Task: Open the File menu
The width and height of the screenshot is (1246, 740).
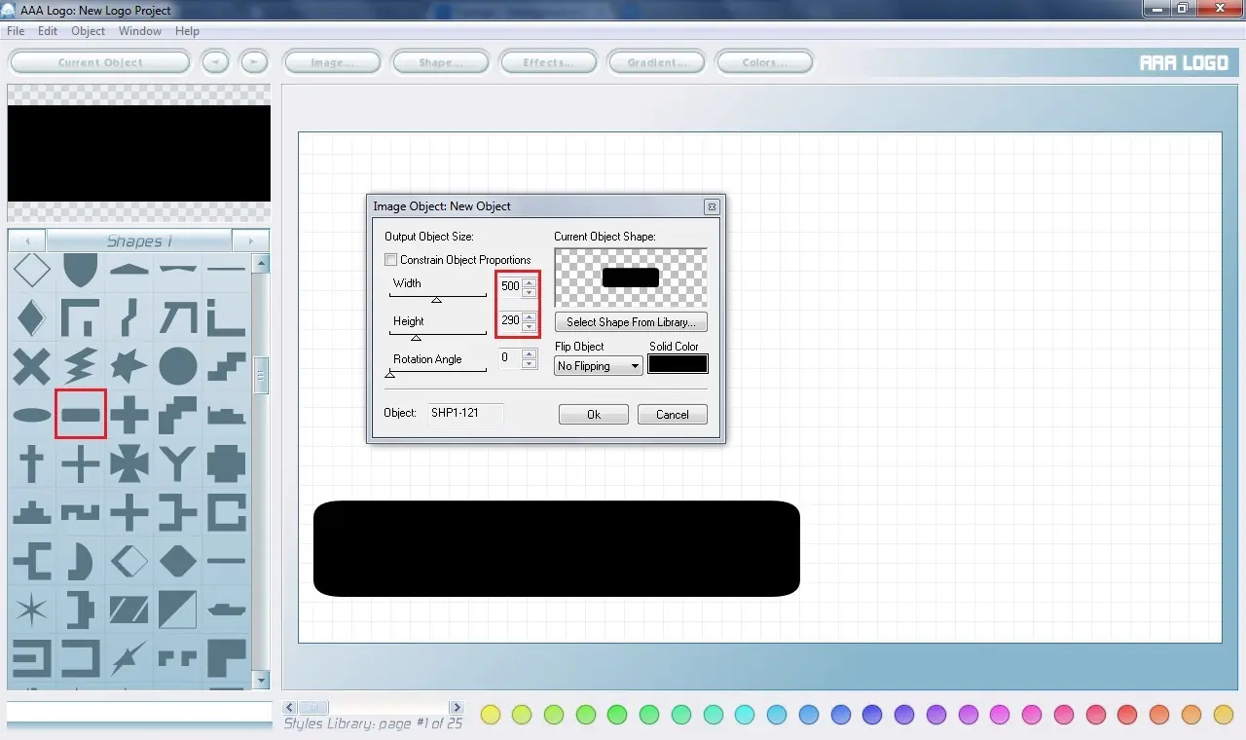Action: click(x=16, y=31)
